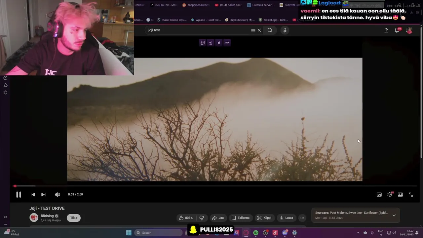Click the exit-arrow overlay icon above video

pos(211,43)
